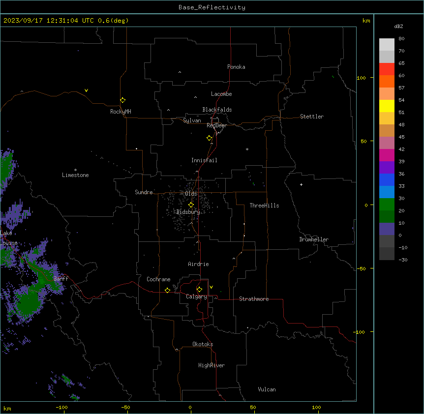
Task: Select the Lacombe city label
Action: tap(221, 94)
